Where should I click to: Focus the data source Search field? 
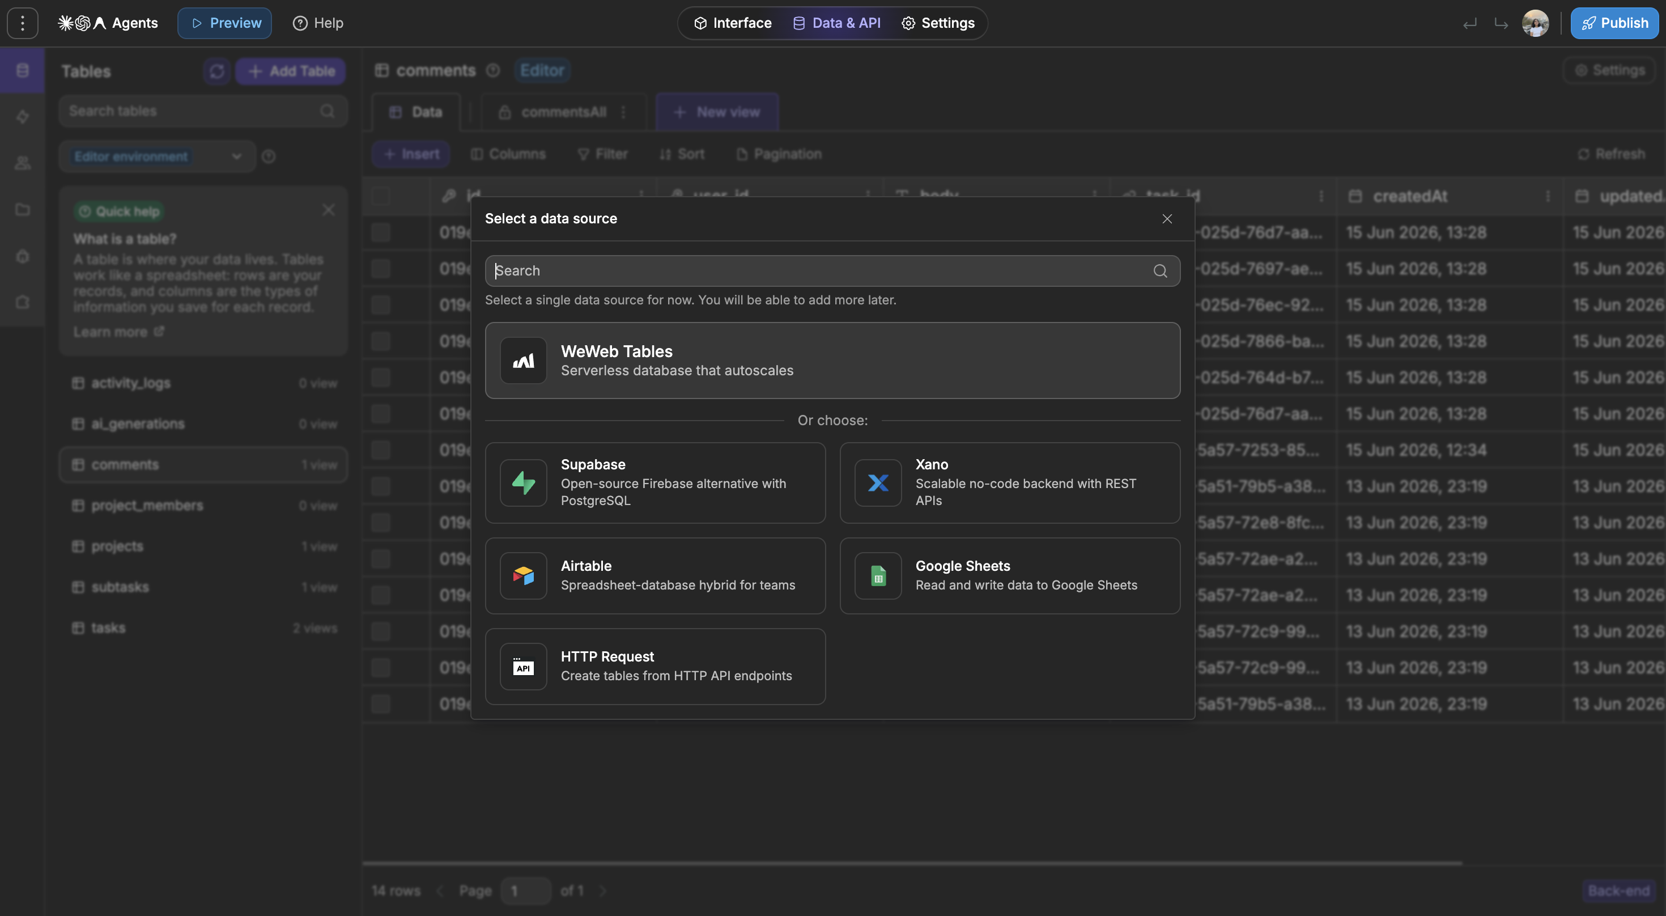(x=832, y=270)
